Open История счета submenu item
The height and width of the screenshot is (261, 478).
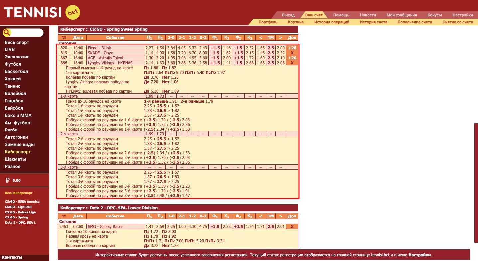(374, 22)
